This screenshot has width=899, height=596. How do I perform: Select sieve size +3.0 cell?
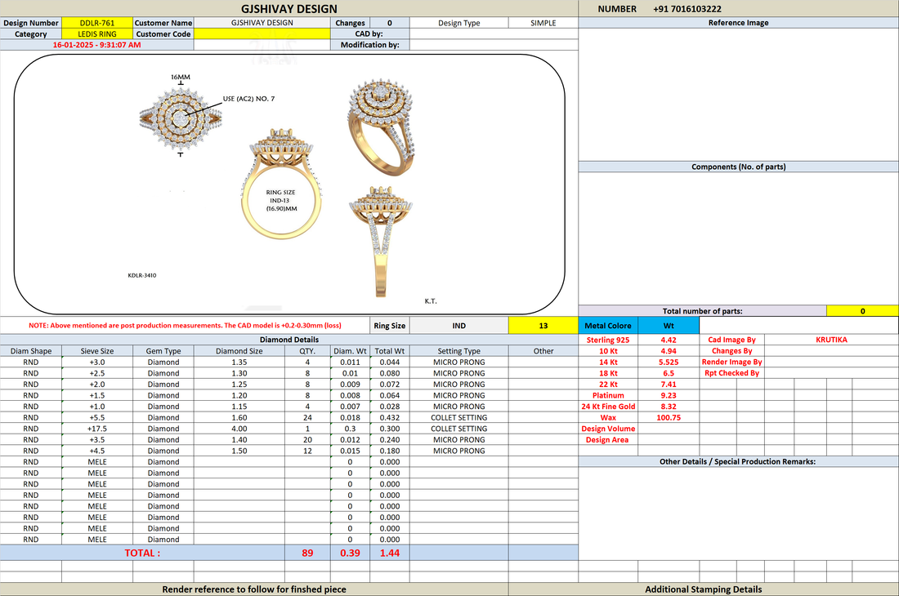pyautogui.click(x=97, y=362)
